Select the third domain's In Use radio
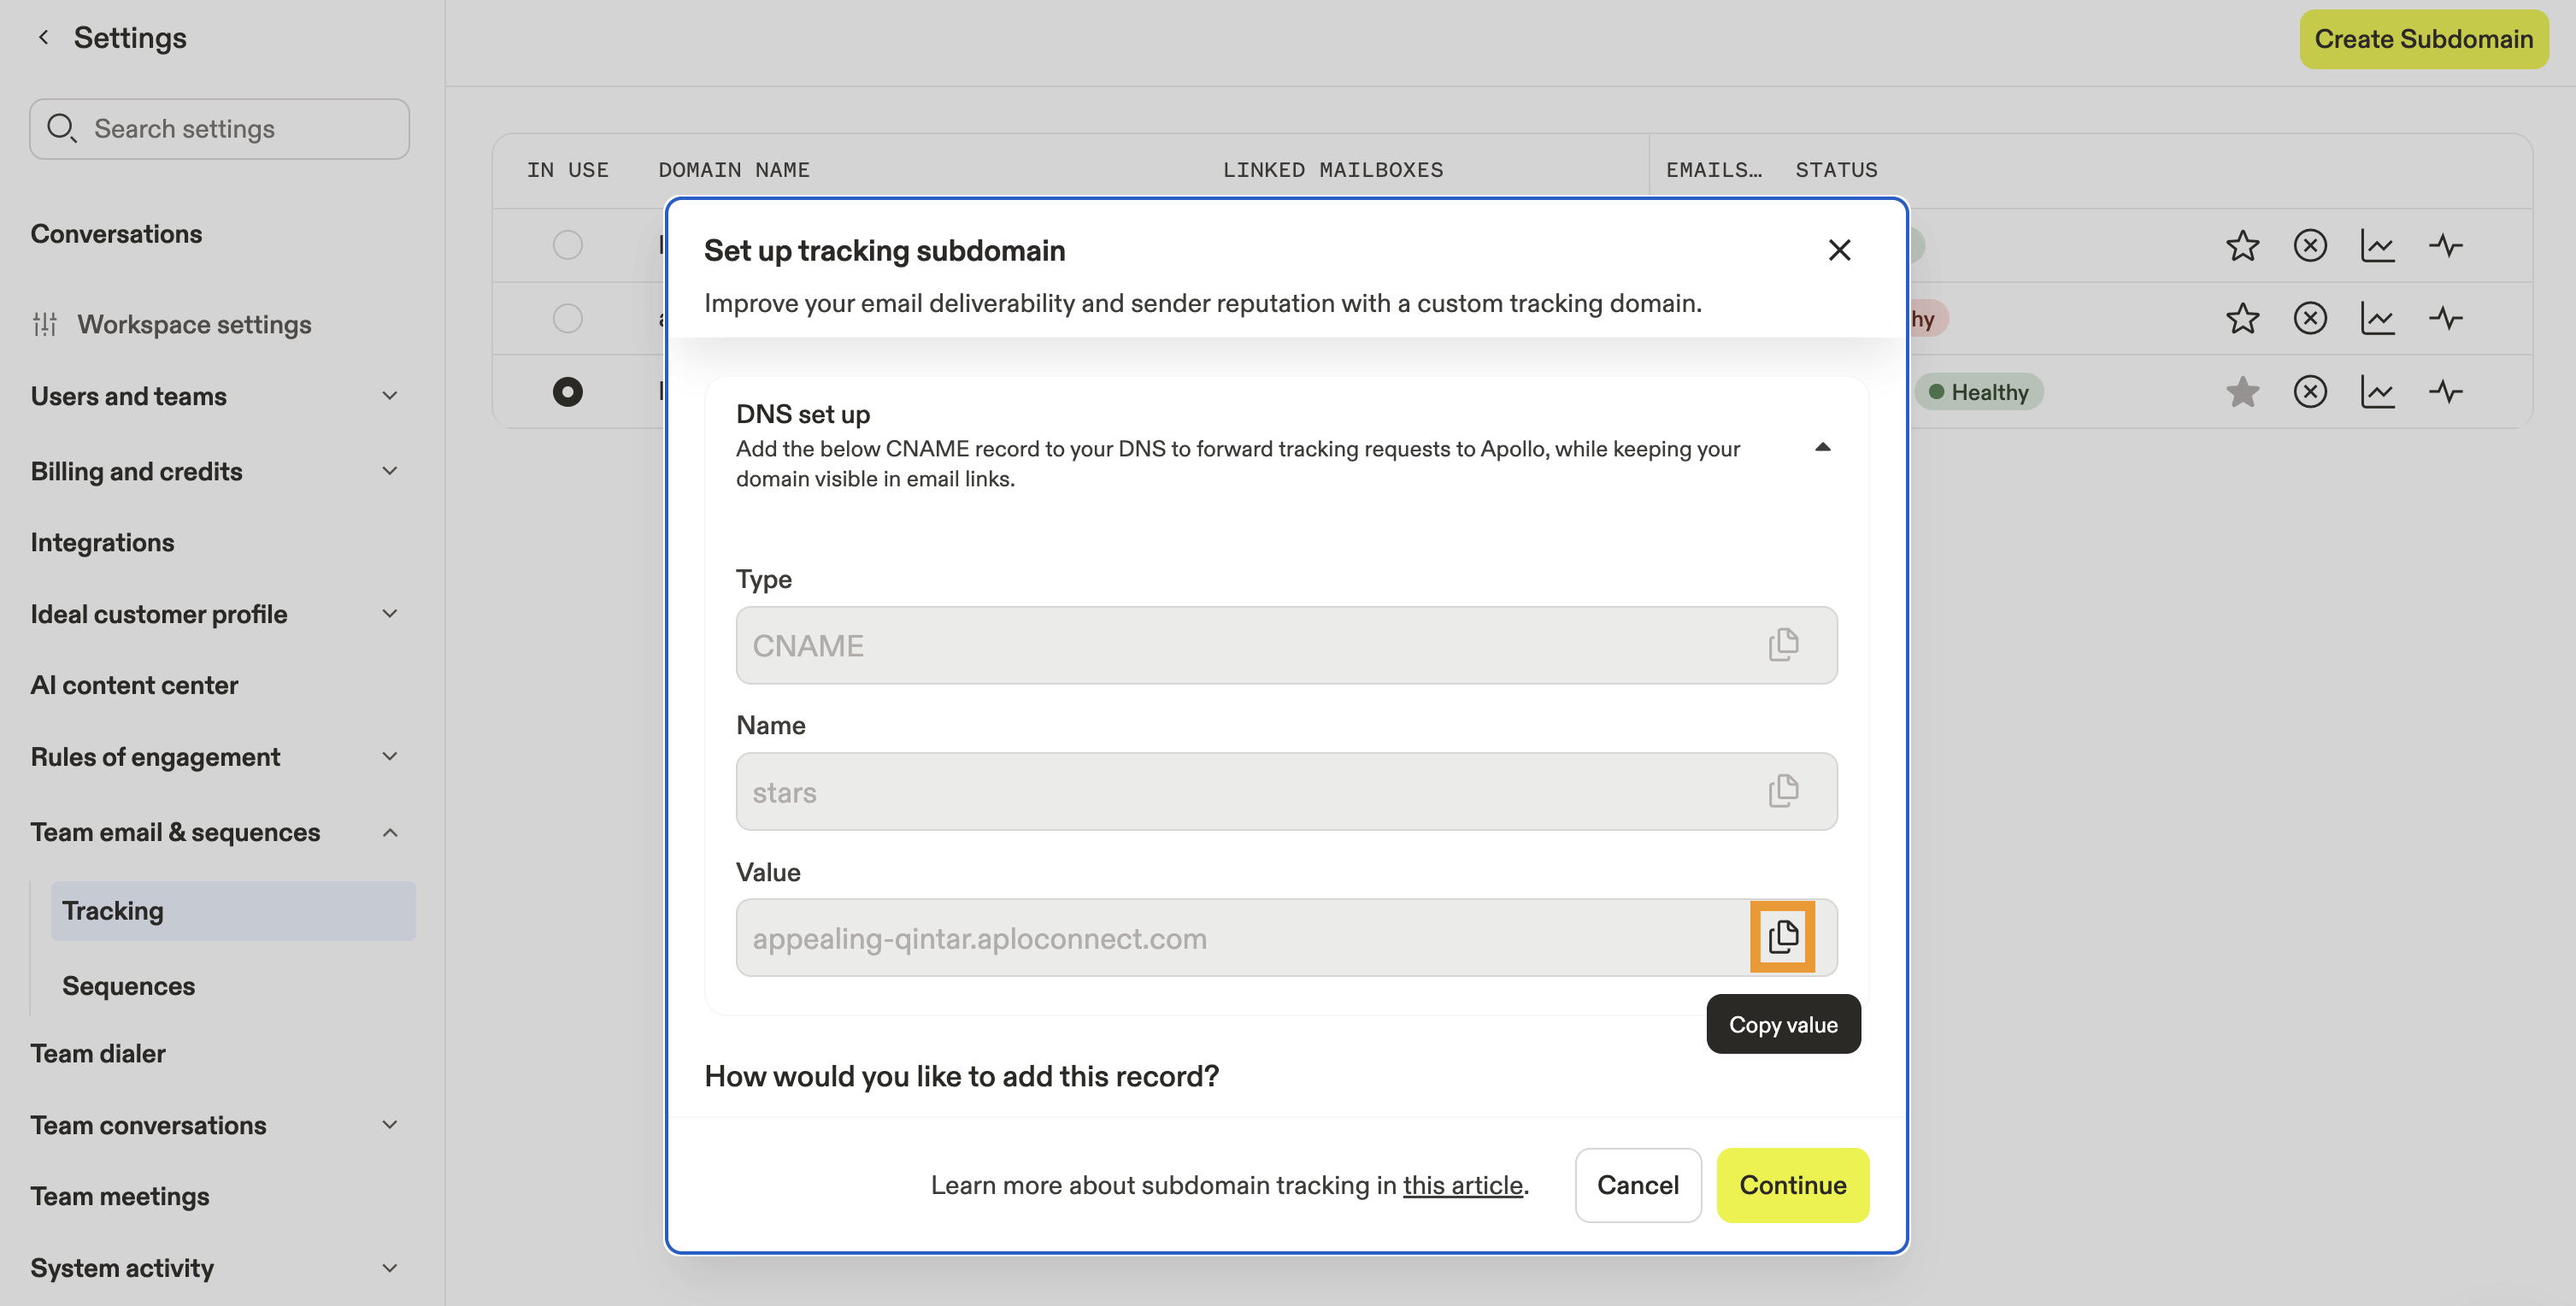2576x1306 pixels. tap(567, 391)
